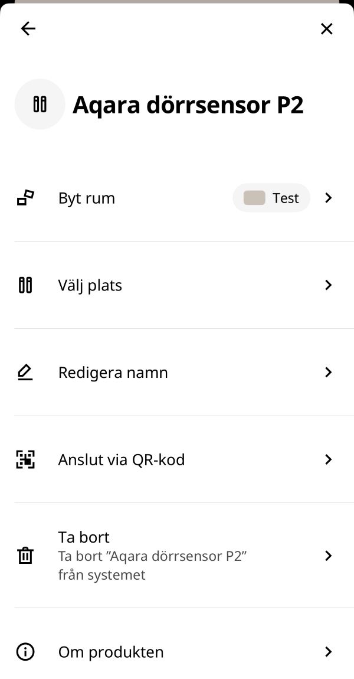
Task: Click the trash can icon
Action: (x=25, y=556)
